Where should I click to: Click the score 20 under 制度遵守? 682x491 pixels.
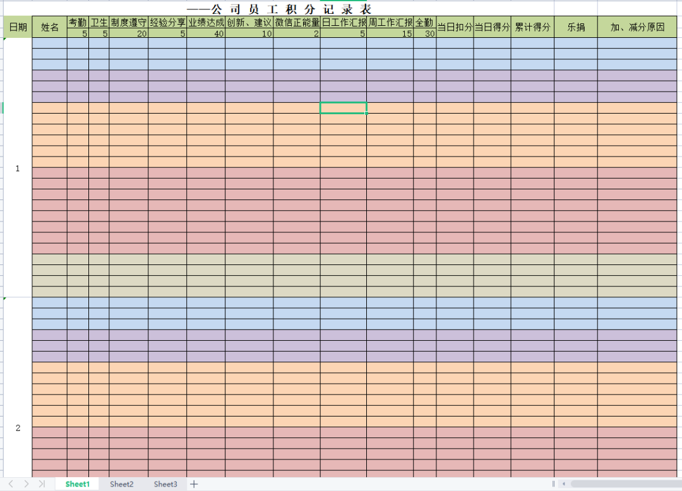(128, 33)
